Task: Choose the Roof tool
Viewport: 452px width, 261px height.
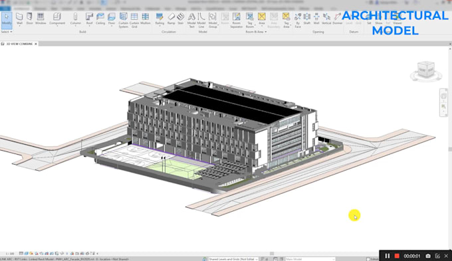Action: click(89, 19)
